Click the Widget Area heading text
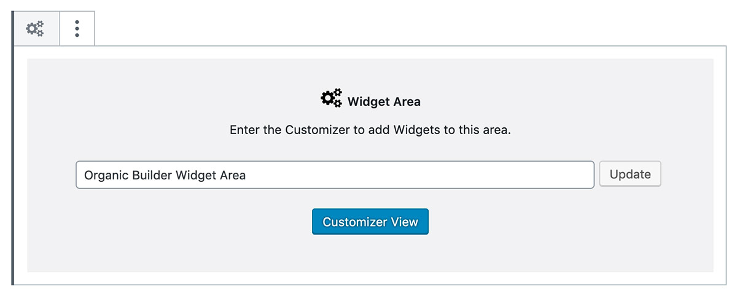Image resolution: width=737 pixels, height=297 pixels. click(384, 102)
